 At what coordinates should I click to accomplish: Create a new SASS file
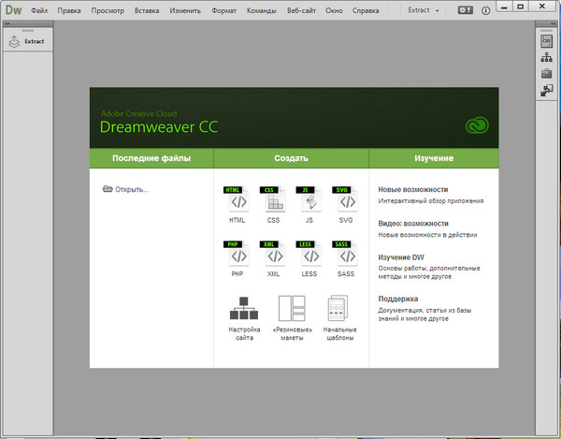click(345, 256)
